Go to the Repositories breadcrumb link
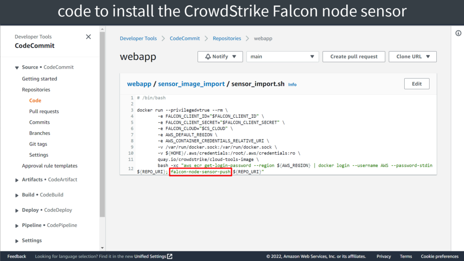Screen dimensions: 464x261 click(227, 39)
